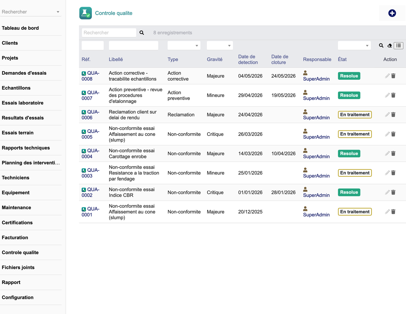Screen dimensions: 406x314
Task: Go to Facturation menu item
Action: pyautogui.click(x=15, y=237)
